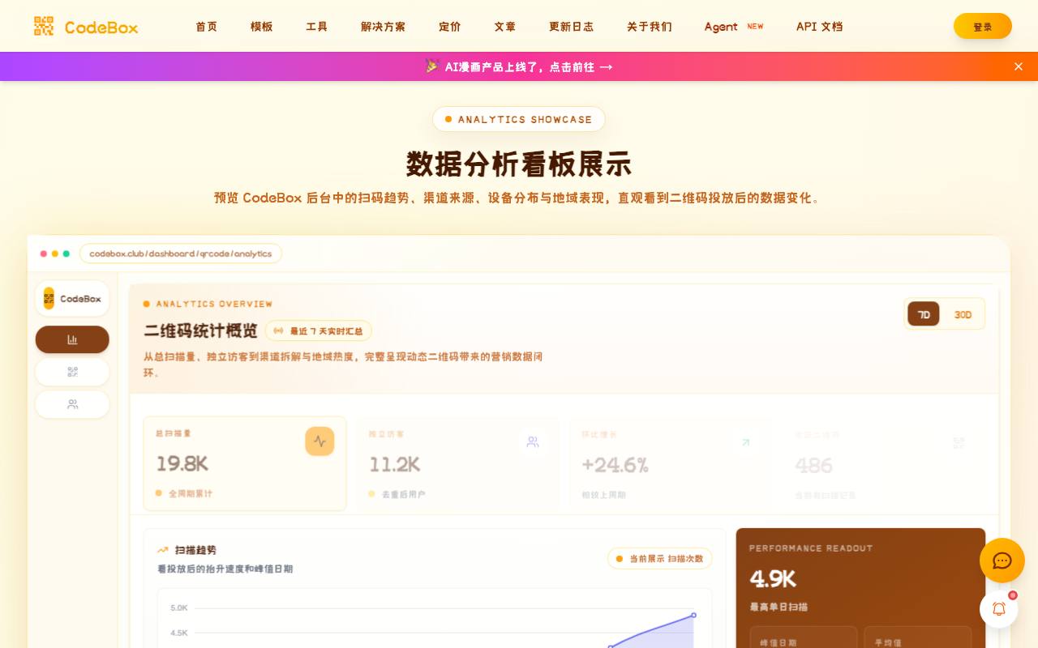Open the 关于我们 page
This screenshot has width=1038, height=648.
(x=650, y=26)
